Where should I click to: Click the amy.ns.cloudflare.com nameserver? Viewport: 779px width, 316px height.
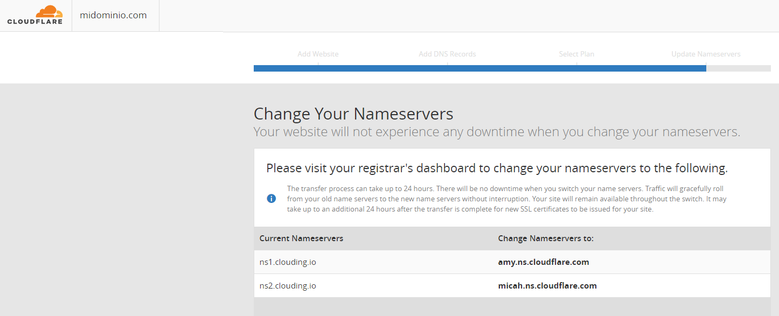pos(544,262)
